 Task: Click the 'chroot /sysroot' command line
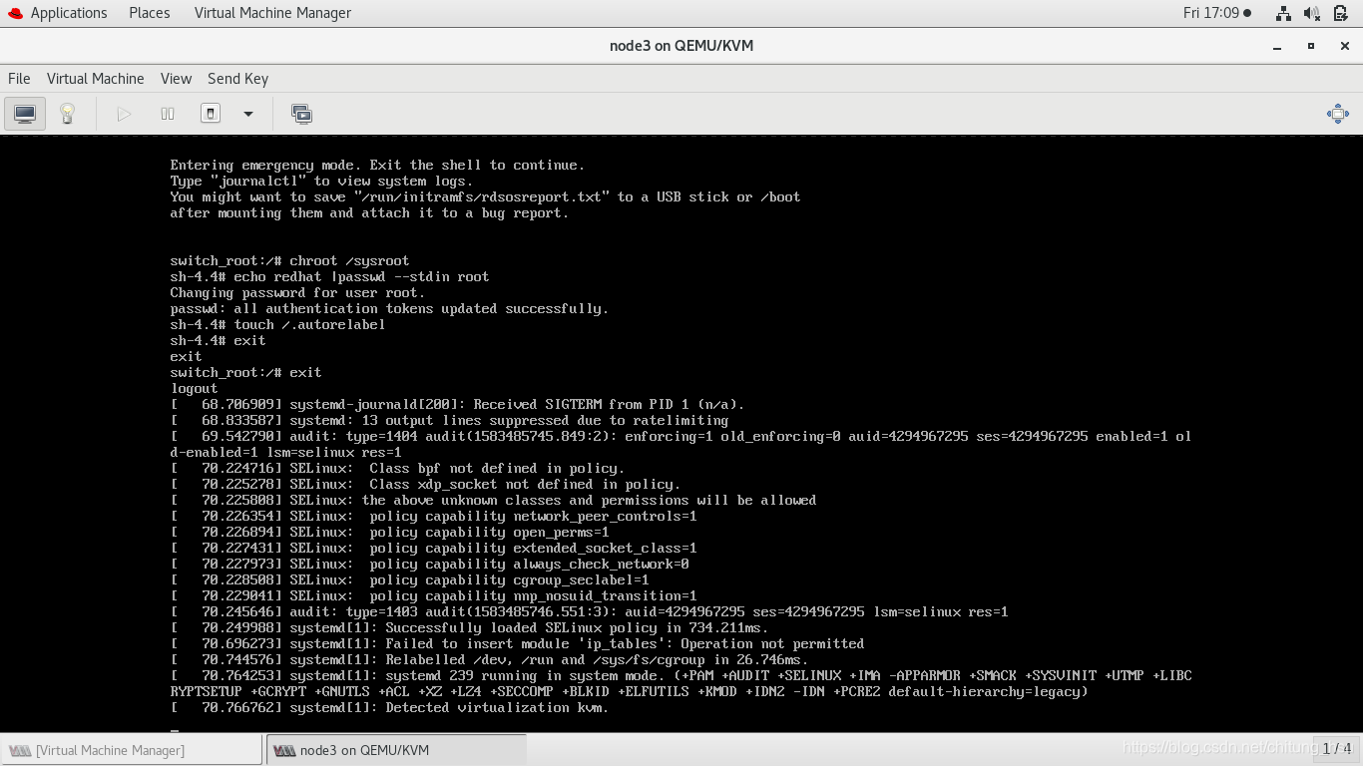click(x=289, y=261)
